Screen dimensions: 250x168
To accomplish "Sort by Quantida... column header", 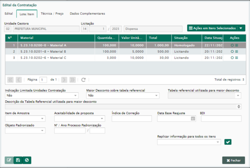I will (107, 38).
